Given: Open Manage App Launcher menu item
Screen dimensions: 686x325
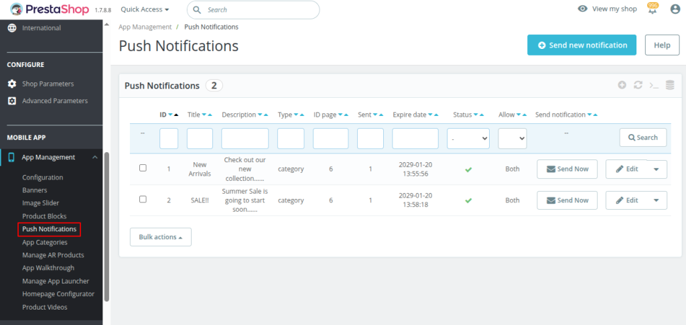Looking at the screenshot, I should click(56, 281).
